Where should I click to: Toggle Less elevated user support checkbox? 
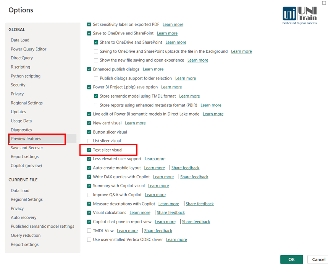89,159
